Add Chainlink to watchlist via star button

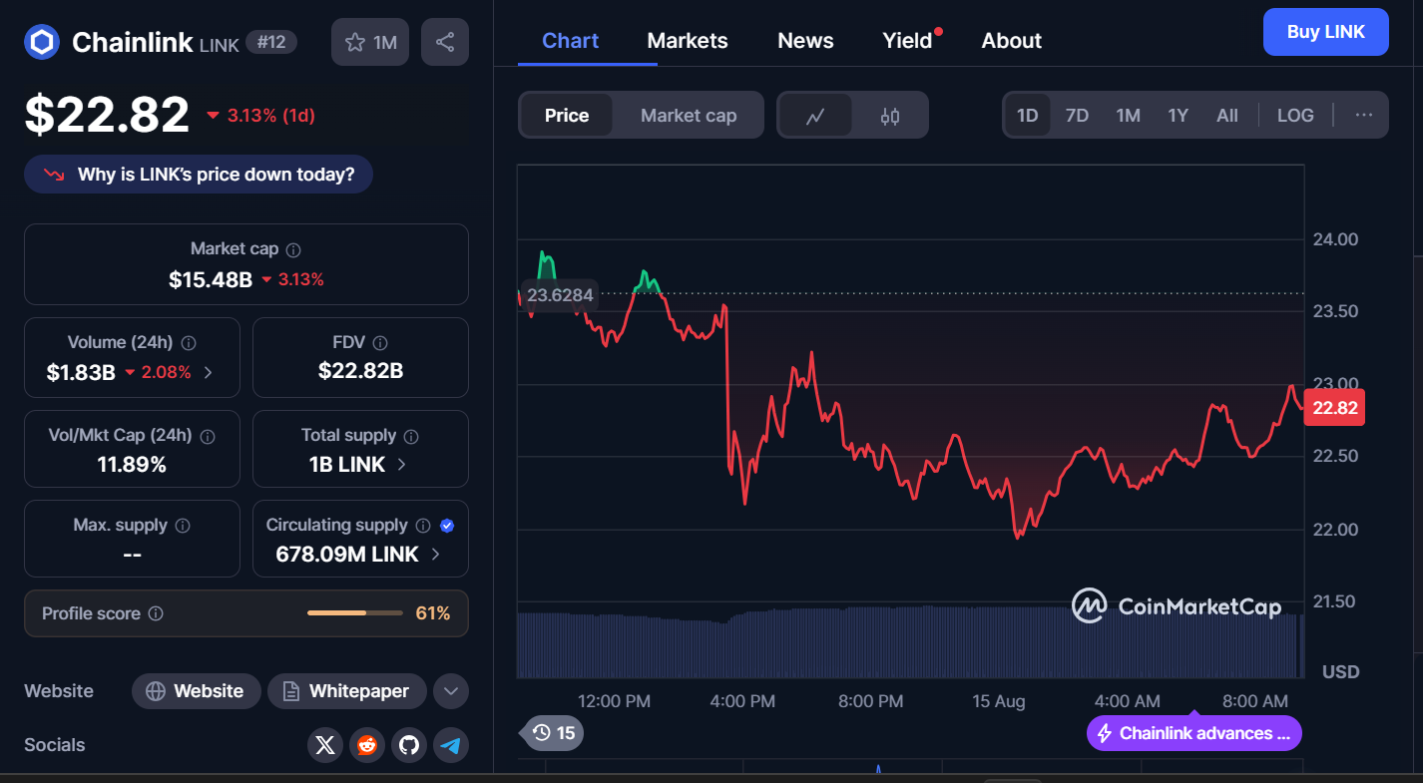point(370,42)
